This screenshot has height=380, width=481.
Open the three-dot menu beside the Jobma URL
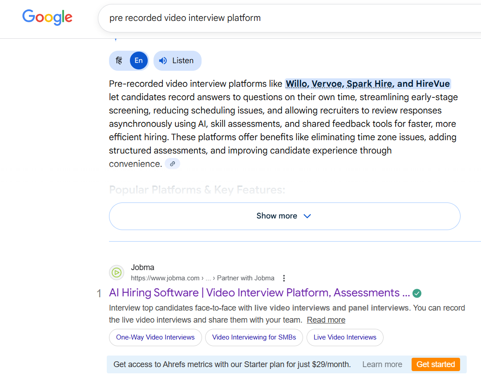[284, 278]
